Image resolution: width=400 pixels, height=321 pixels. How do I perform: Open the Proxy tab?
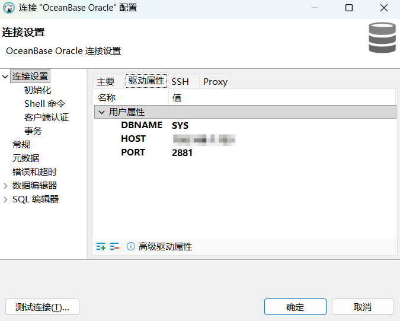215,82
